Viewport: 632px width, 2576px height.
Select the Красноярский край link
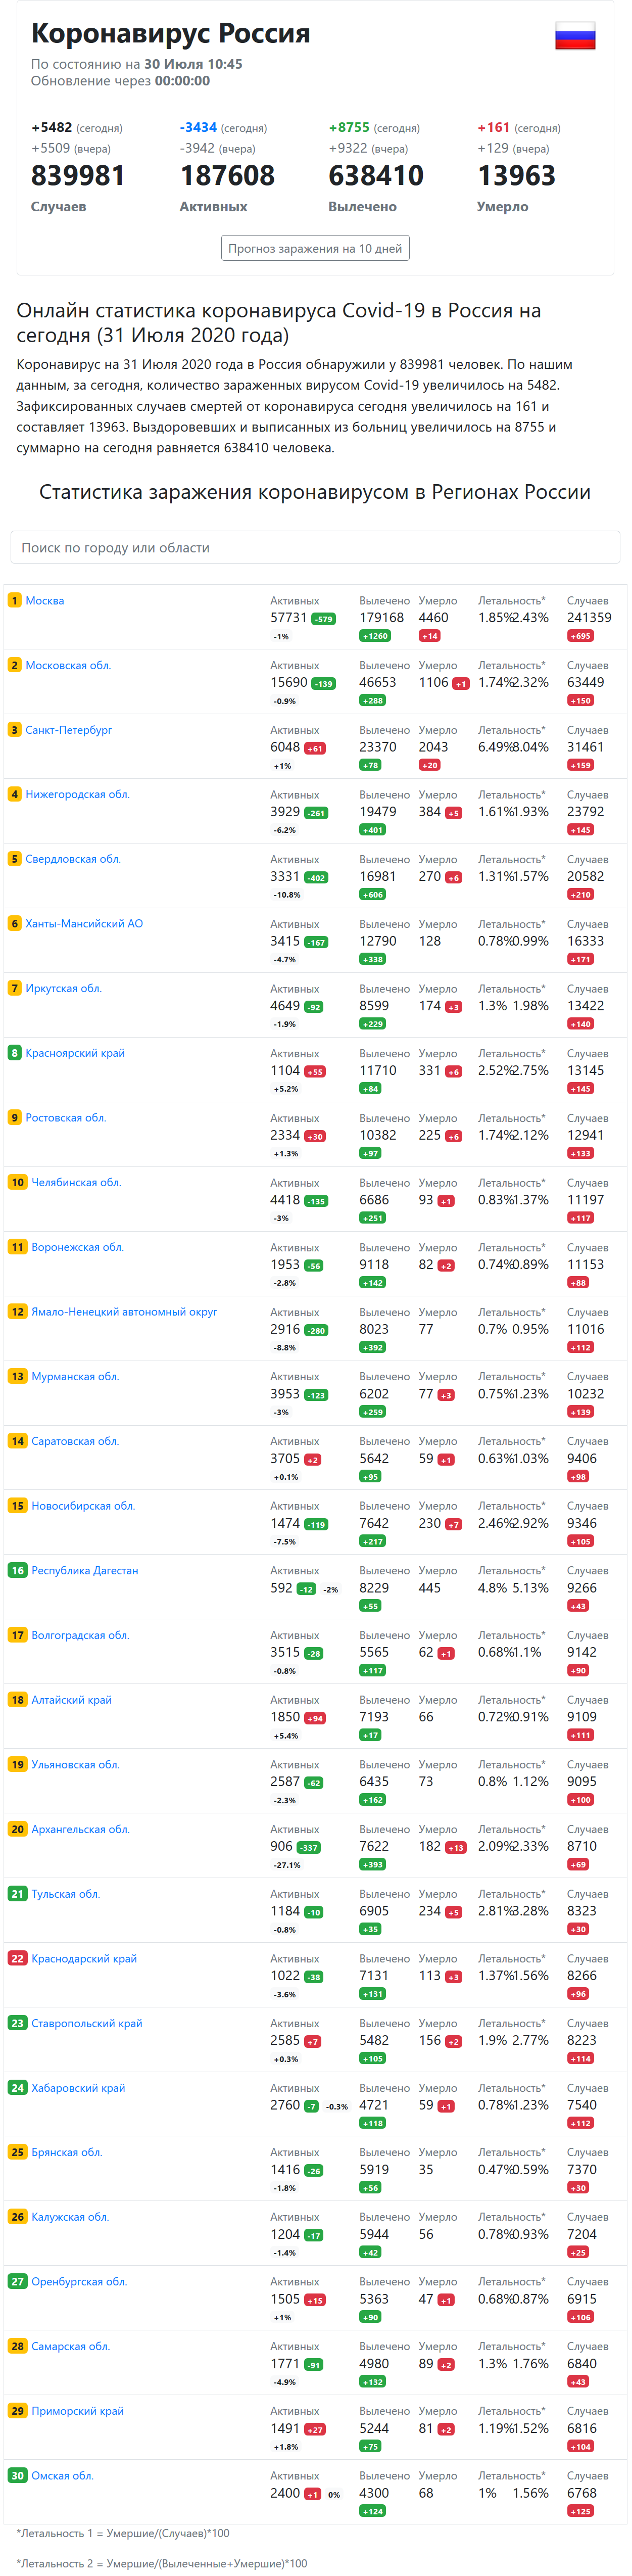click(75, 1053)
